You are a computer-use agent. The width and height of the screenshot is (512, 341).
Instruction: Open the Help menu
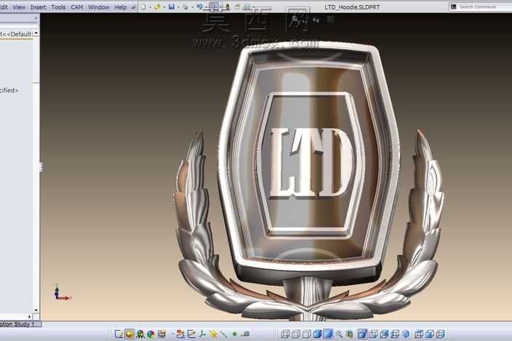120,7
